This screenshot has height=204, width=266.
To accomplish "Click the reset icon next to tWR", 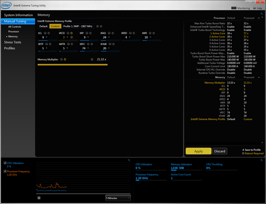I will tap(154, 33).
